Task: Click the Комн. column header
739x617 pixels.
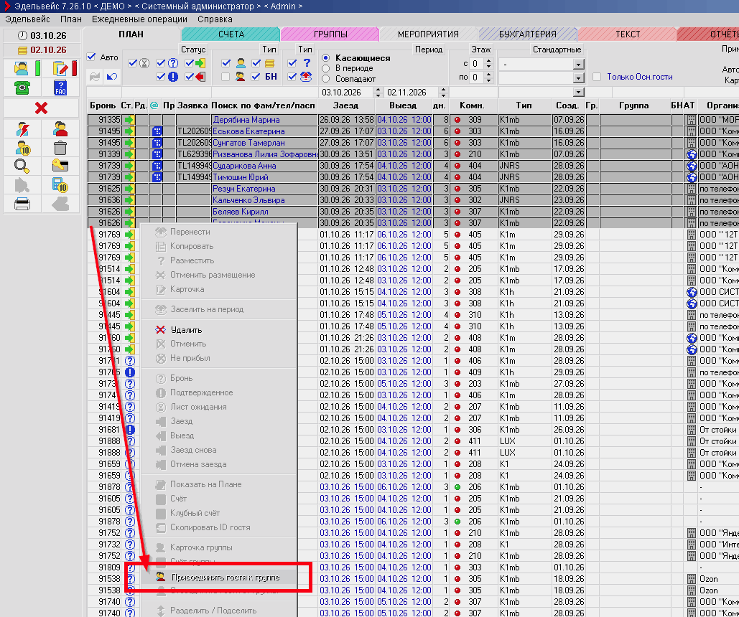Action: click(x=472, y=105)
